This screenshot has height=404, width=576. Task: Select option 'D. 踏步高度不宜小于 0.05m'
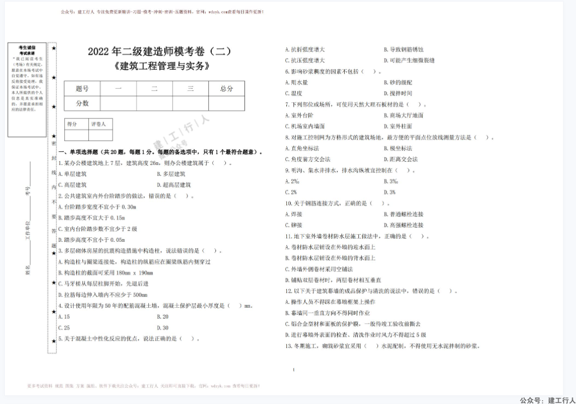pos(92,240)
